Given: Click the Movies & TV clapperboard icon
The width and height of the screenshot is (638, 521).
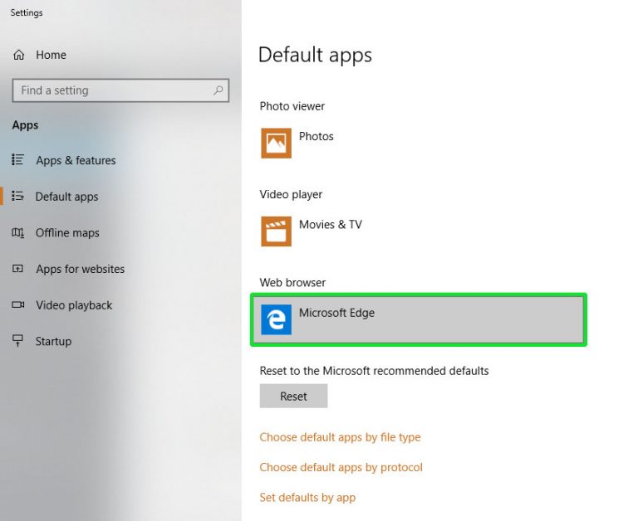Looking at the screenshot, I should pos(276,231).
